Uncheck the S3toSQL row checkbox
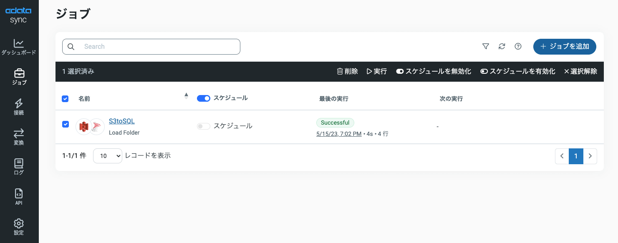The image size is (618, 243). [65, 124]
